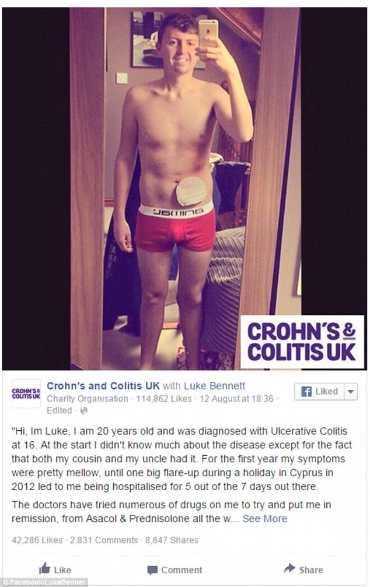Open Crohn's and Colitis UK page link
The height and width of the screenshot is (587, 370).
(103, 385)
